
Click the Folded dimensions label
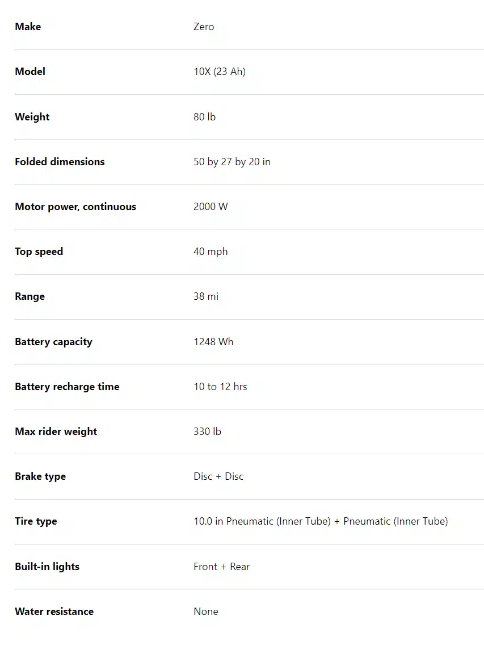(x=60, y=162)
